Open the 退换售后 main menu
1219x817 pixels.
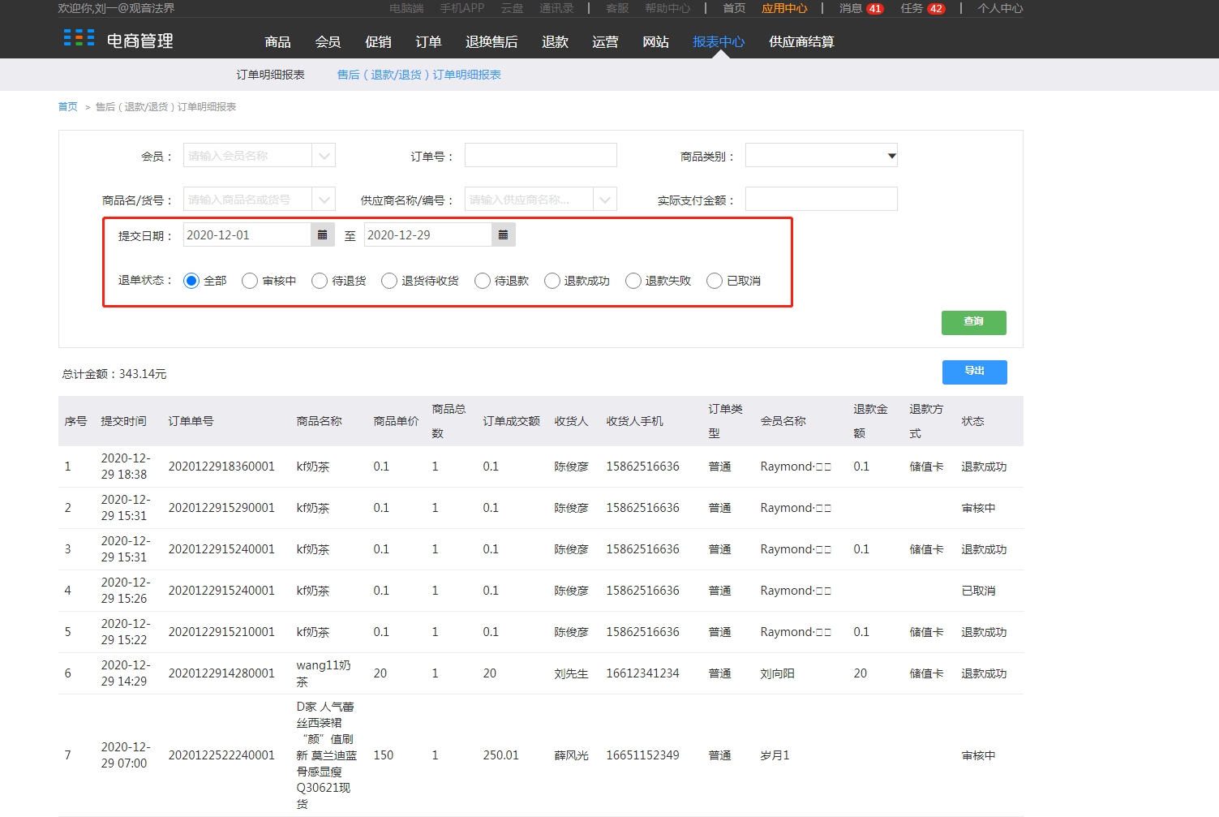tap(491, 41)
